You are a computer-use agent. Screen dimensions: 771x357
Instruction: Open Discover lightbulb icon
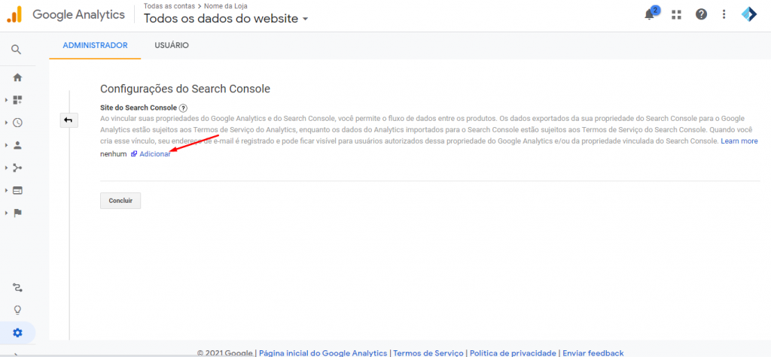tap(17, 310)
